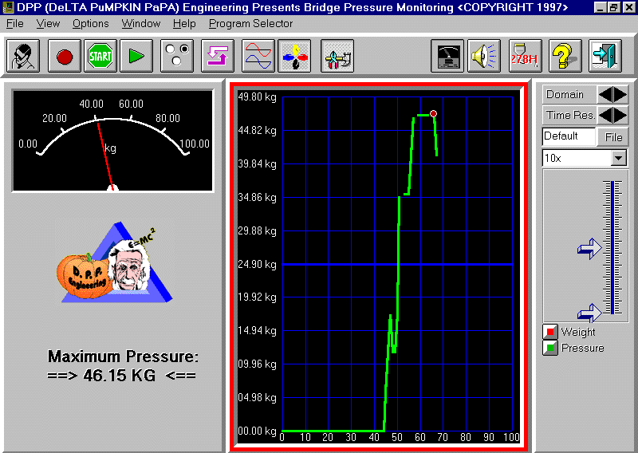Click the upper blue arrow slider marker
638x453 pixels.
click(x=589, y=248)
